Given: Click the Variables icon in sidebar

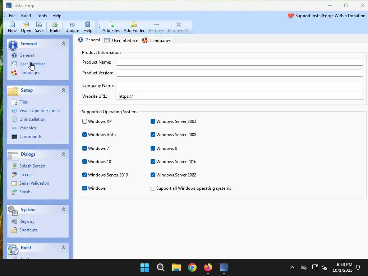Looking at the screenshot, I should pos(14,128).
